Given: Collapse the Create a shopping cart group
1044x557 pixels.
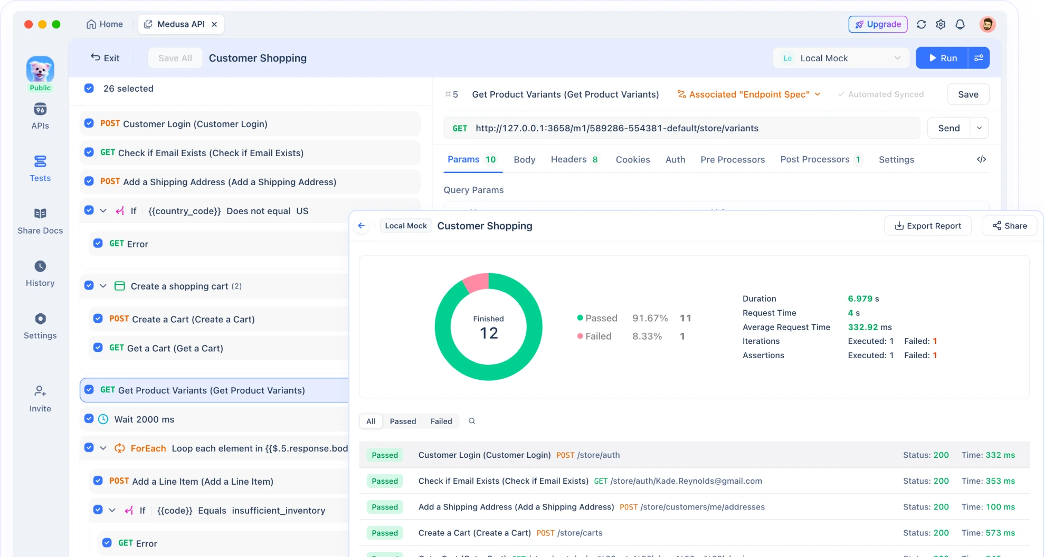Looking at the screenshot, I should click(x=103, y=286).
